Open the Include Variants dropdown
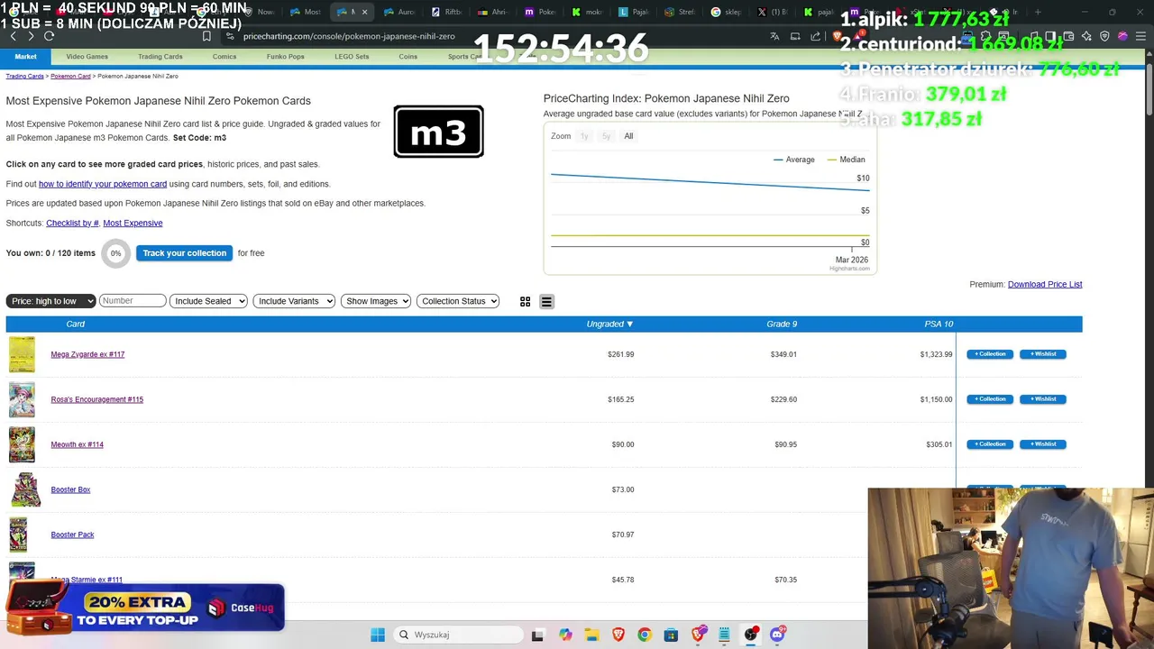 (294, 301)
